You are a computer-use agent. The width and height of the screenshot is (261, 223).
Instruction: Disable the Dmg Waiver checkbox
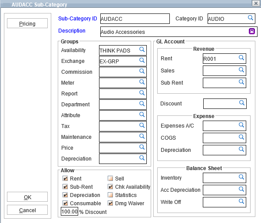point(110,203)
